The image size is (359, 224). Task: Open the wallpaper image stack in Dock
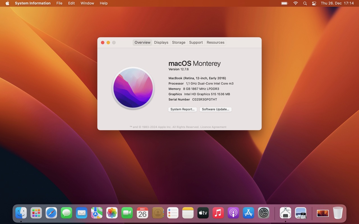pyautogui.click(x=323, y=213)
